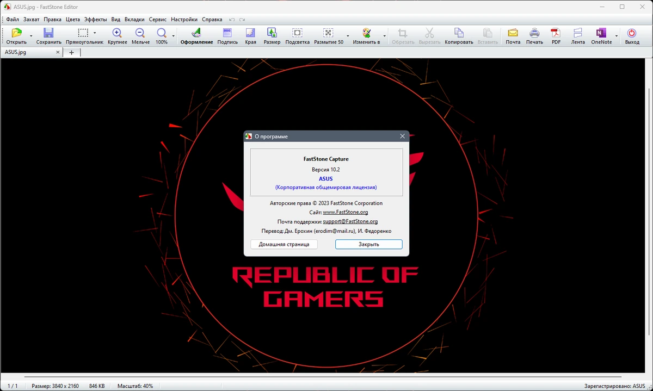Click the Изменить в palette icon

pyautogui.click(x=366, y=33)
